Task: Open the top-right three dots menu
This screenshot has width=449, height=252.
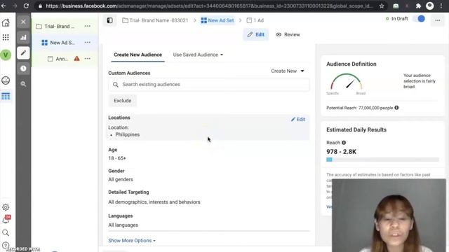Action: (x=438, y=20)
